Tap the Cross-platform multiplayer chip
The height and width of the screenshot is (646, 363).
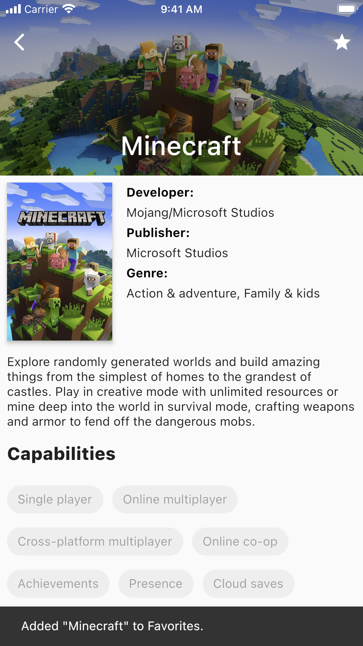click(x=95, y=542)
